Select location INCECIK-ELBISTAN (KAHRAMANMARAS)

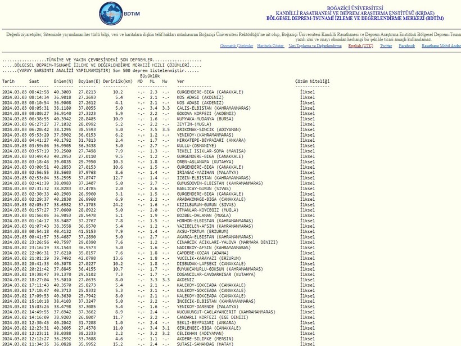(x=216, y=302)
